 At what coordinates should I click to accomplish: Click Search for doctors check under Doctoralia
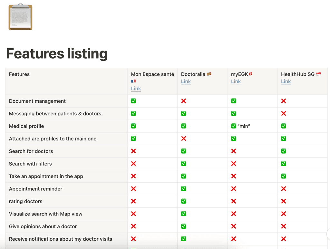click(183, 151)
